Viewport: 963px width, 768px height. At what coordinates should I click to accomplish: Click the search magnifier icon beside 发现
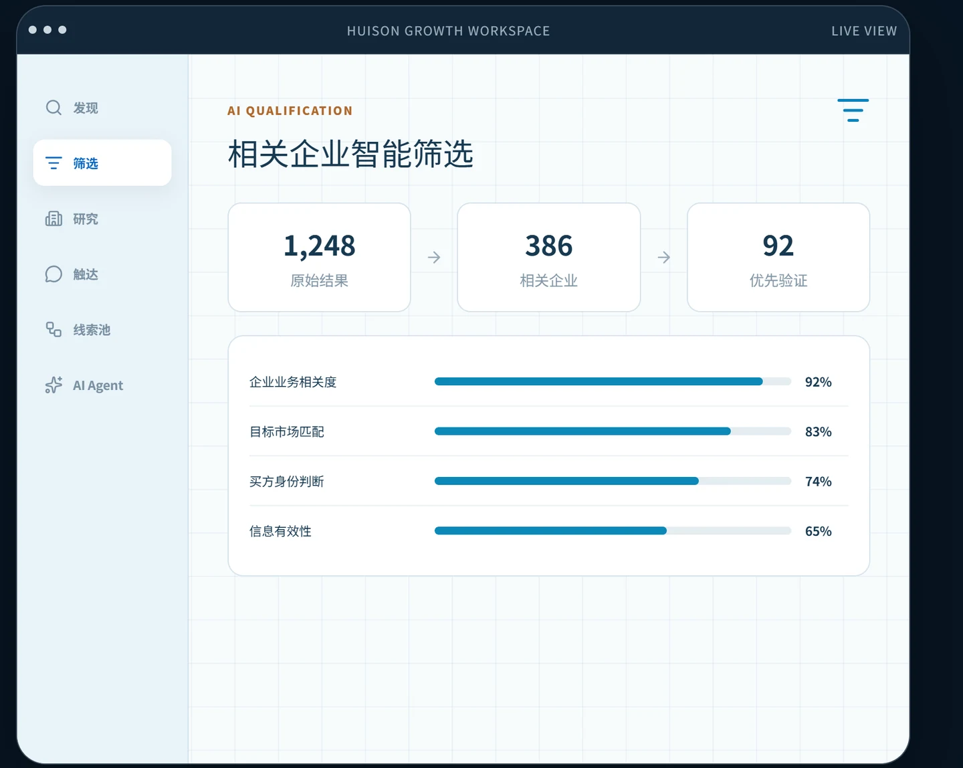coord(53,108)
